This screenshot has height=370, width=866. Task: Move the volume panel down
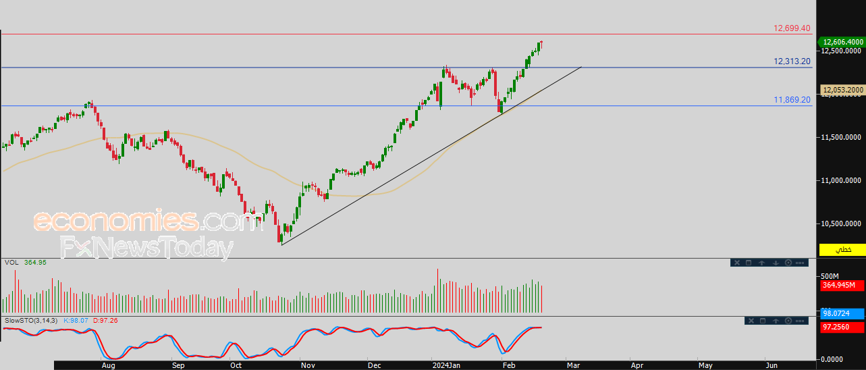776,263
